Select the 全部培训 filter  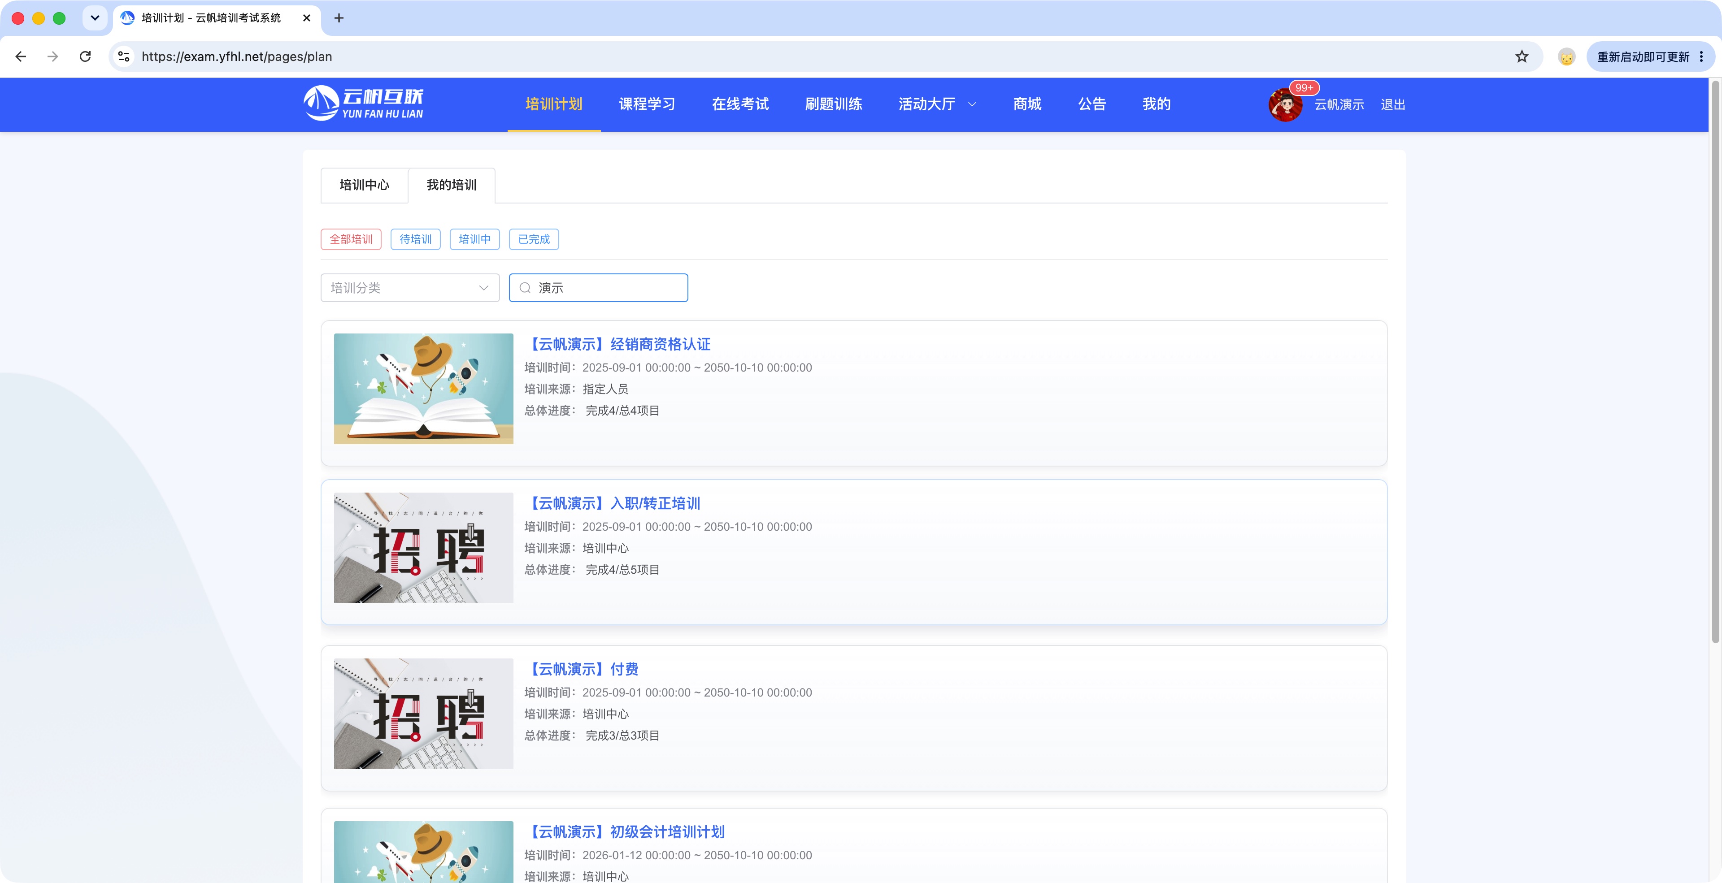[x=351, y=239]
